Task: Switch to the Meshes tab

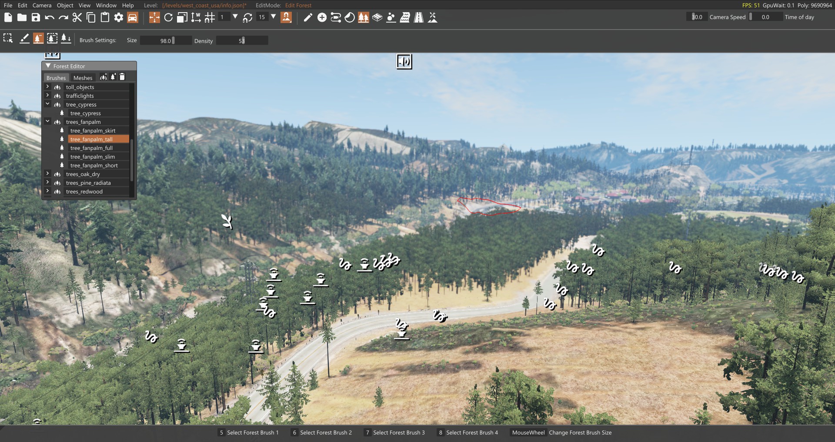Action: click(x=83, y=78)
